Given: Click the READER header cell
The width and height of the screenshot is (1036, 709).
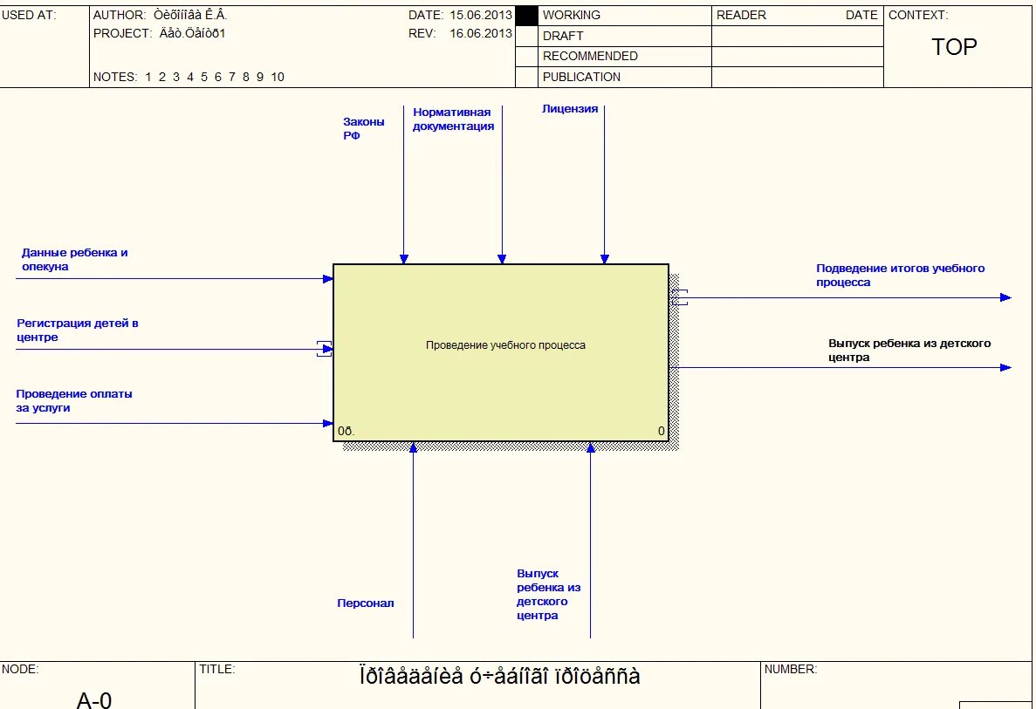Looking at the screenshot, I should (x=798, y=16).
